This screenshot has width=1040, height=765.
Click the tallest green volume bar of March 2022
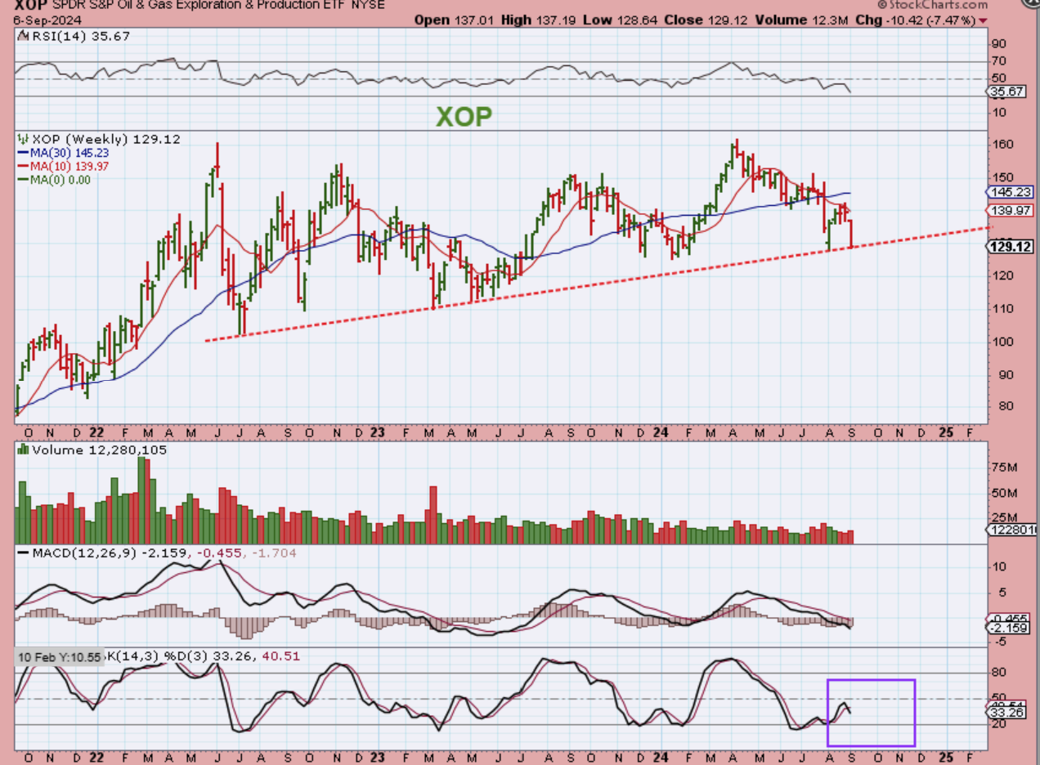(142, 500)
